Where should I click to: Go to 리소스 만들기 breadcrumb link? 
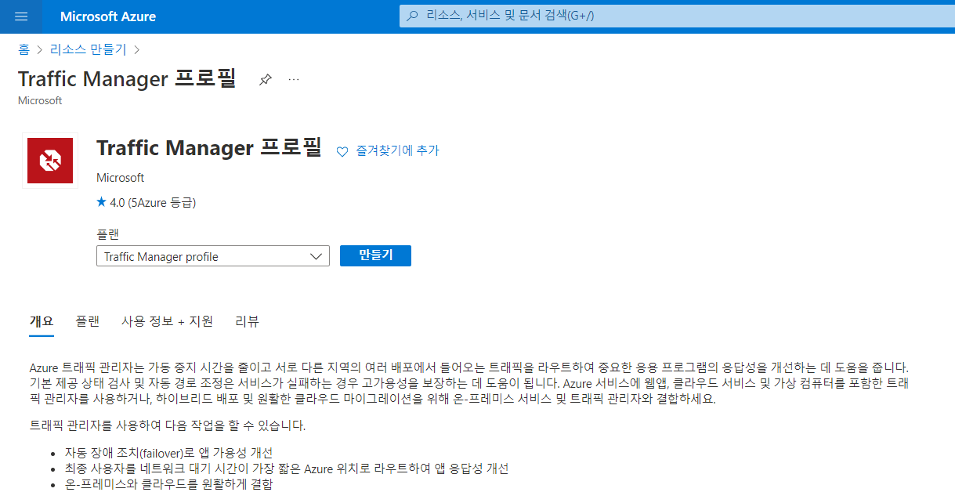coord(88,49)
